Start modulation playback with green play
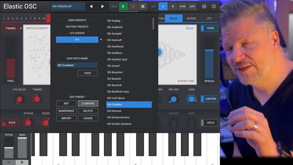 tap(123, 6)
